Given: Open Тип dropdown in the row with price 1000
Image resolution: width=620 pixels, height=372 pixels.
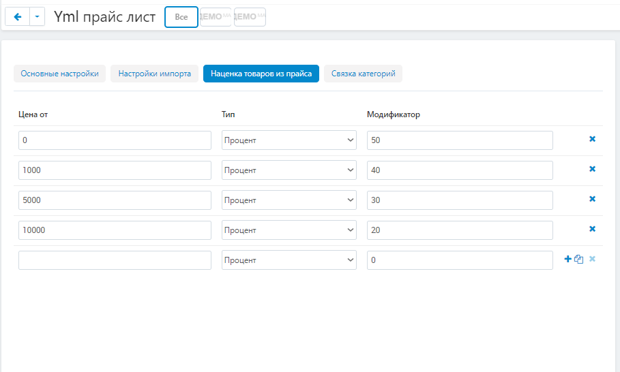Looking at the screenshot, I should 289,170.
